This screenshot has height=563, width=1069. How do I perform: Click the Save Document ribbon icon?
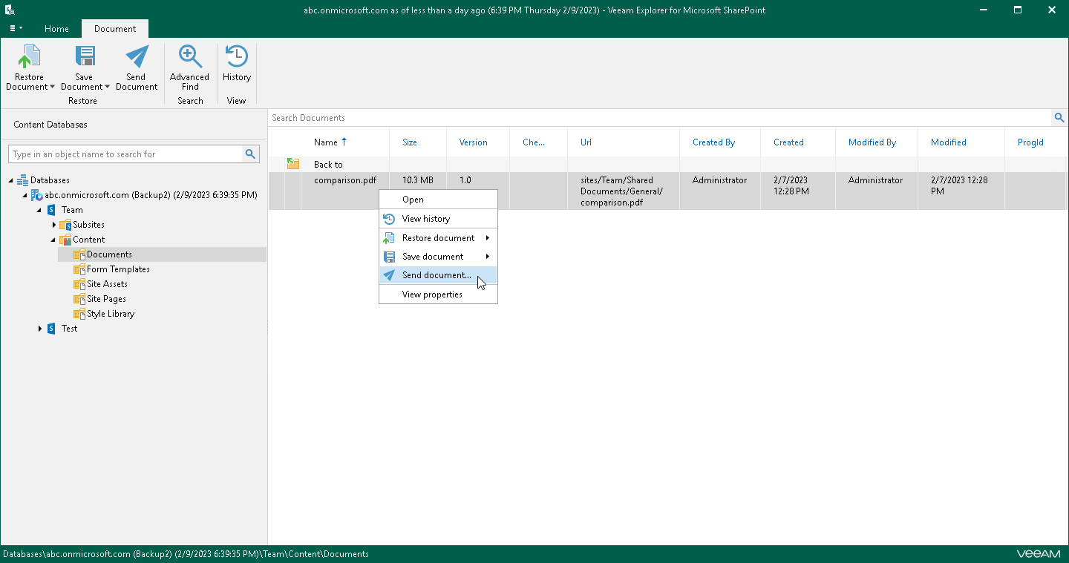(x=85, y=56)
